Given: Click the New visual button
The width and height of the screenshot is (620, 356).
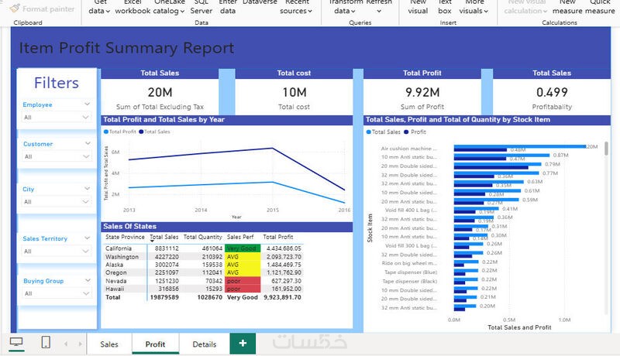Looking at the screenshot, I should tap(418, 7).
